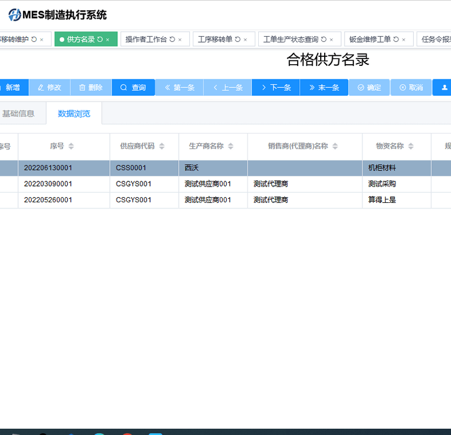Go to 第一条 first record
The height and width of the screenshot is (435, 451).
click(x=179, y=87)
